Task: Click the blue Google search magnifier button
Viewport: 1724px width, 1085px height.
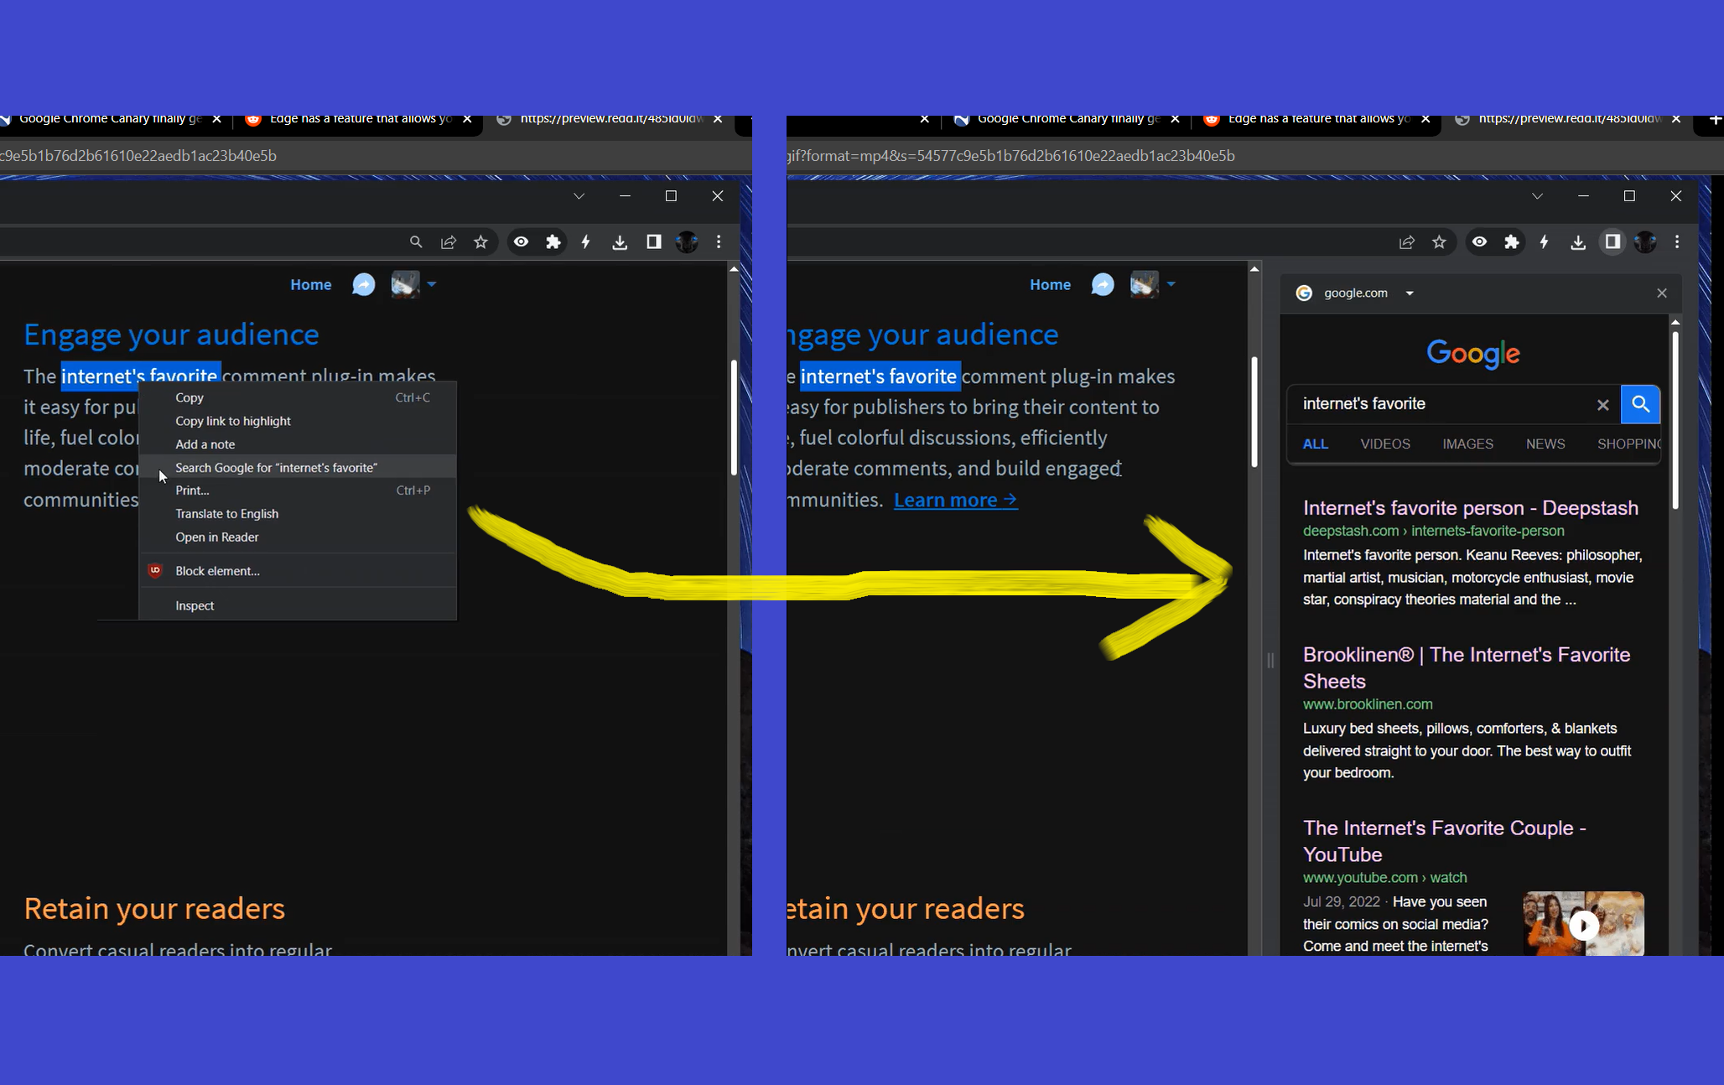Action: coord(1640,404)
